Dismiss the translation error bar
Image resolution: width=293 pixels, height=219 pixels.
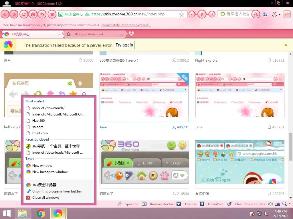click(x=286, y=45)
